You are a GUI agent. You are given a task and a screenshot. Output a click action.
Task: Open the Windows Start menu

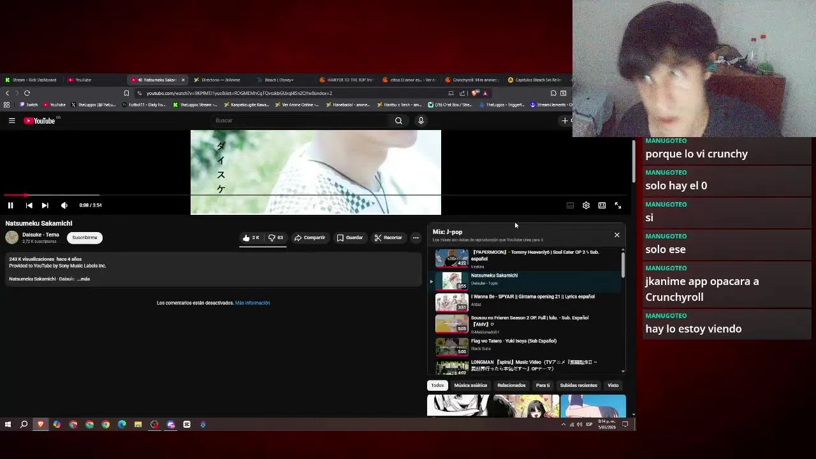tap(8, 425)
